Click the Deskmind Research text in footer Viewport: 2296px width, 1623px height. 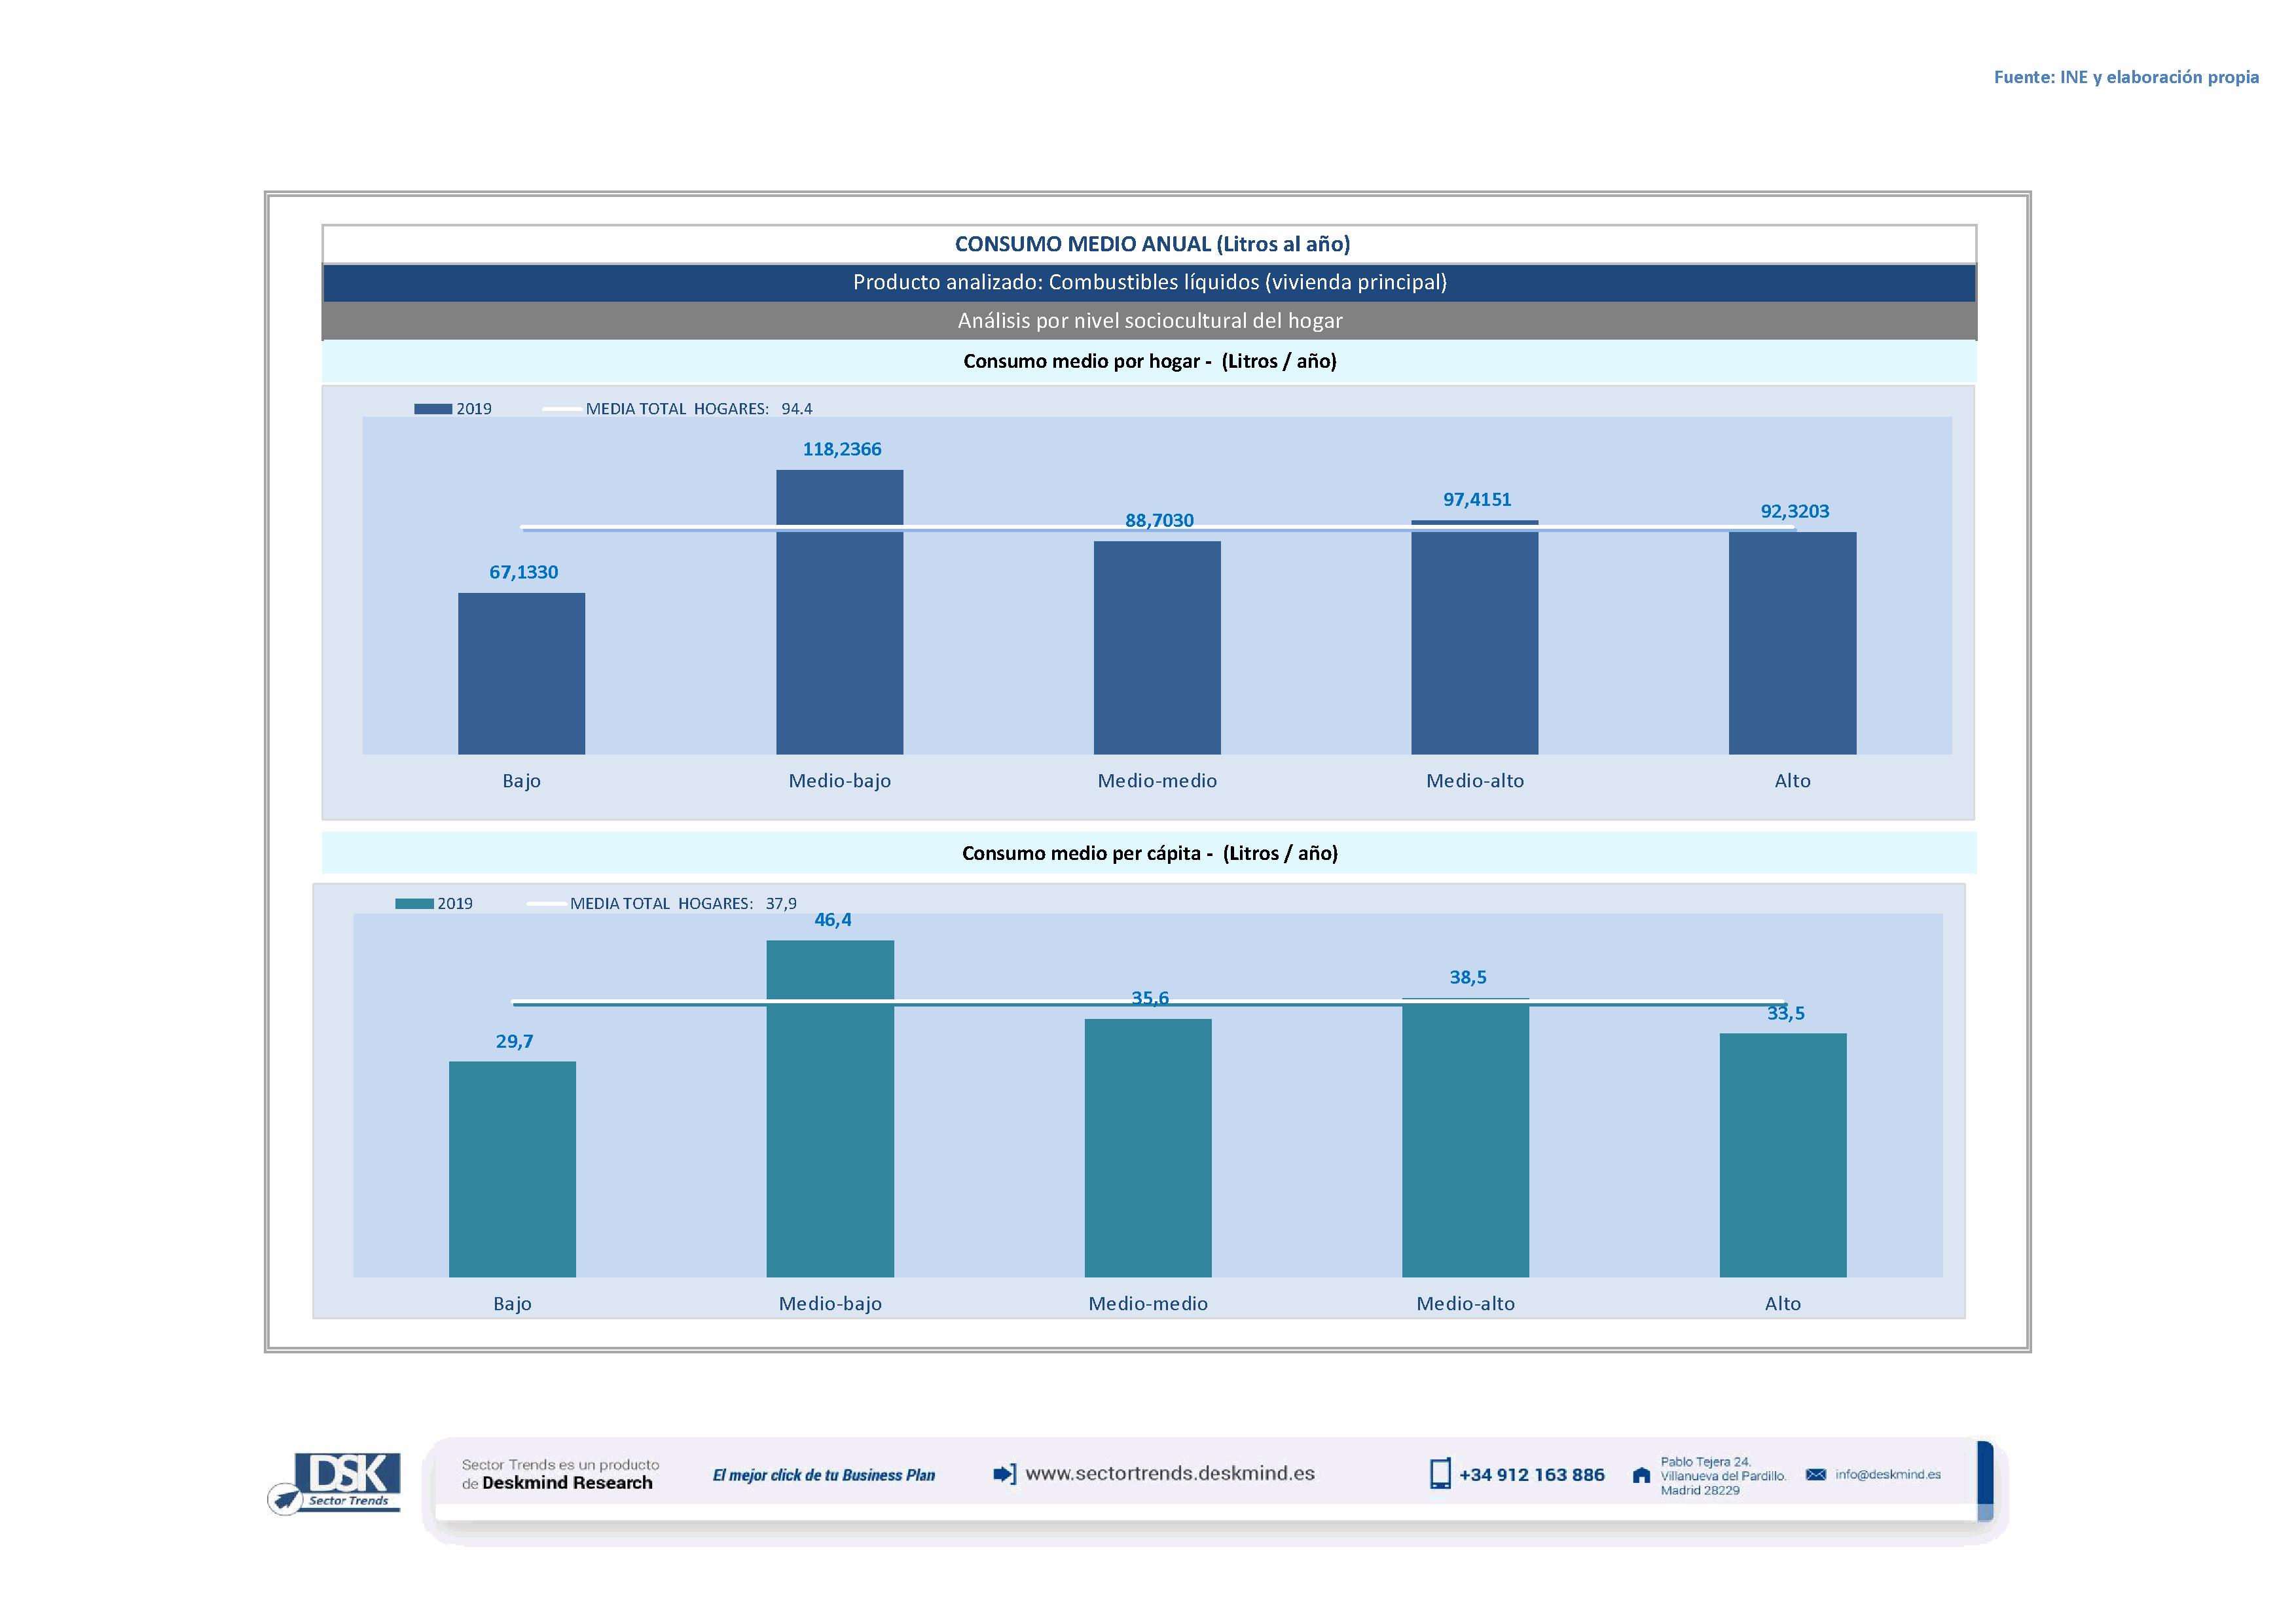(x=567, y=1483)
